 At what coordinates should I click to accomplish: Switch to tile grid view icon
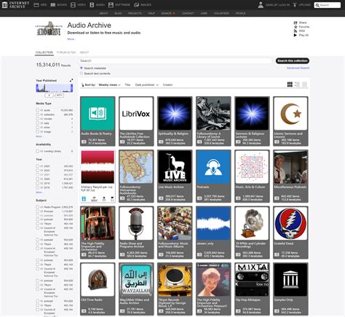(x=290, y=85)
